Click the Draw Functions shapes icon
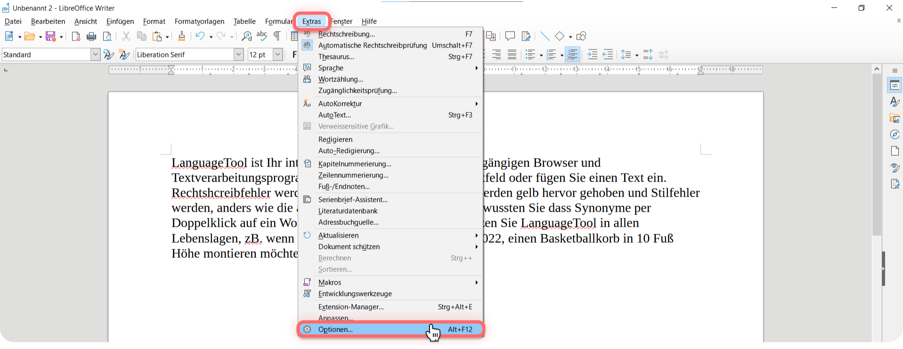The height and width of the screenshot is (349, 903). click(582, 36)
